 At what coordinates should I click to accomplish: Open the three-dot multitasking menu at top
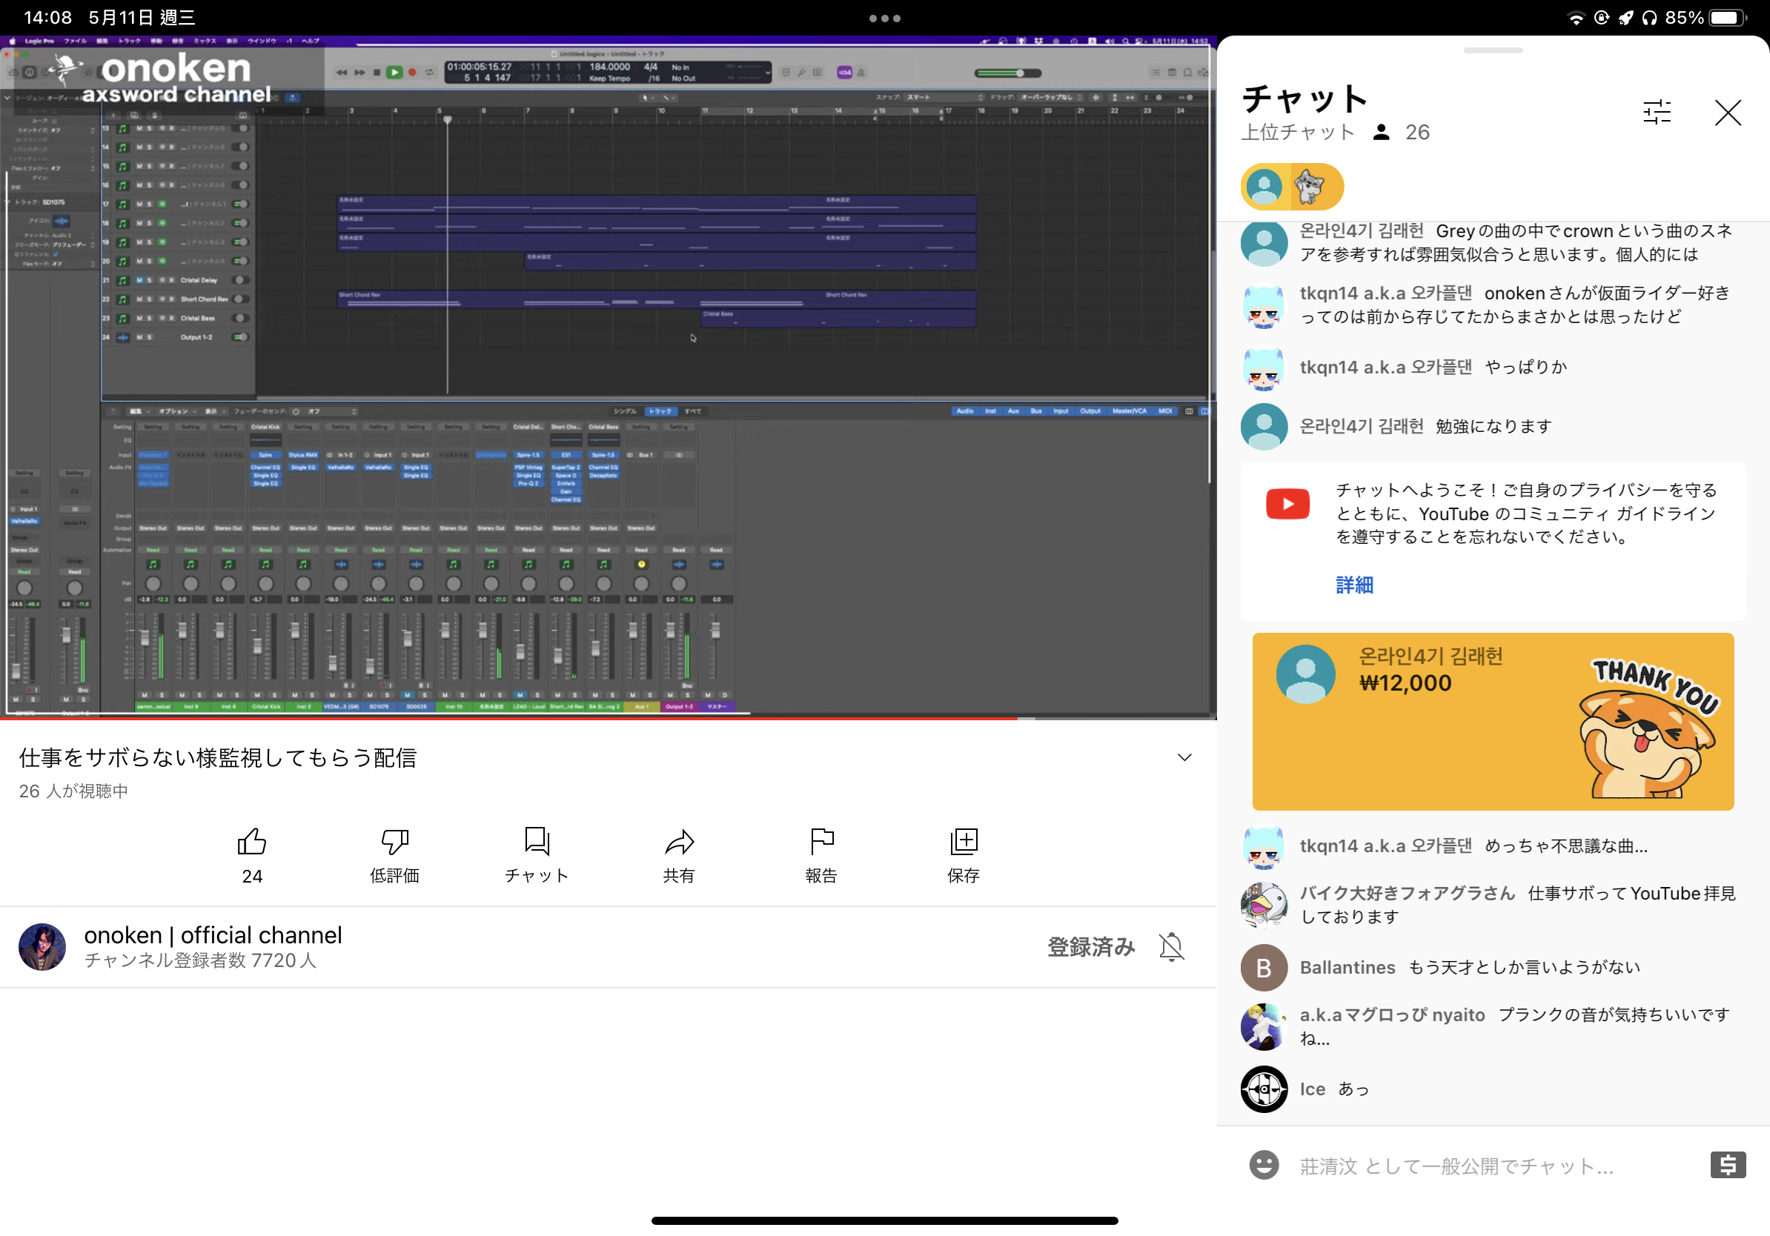(x=884, y=19)
